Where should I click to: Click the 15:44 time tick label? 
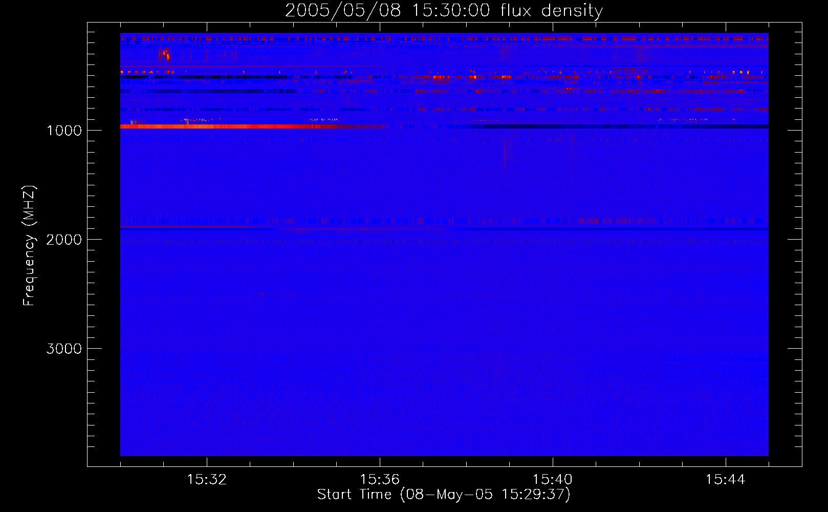point(726,480)
